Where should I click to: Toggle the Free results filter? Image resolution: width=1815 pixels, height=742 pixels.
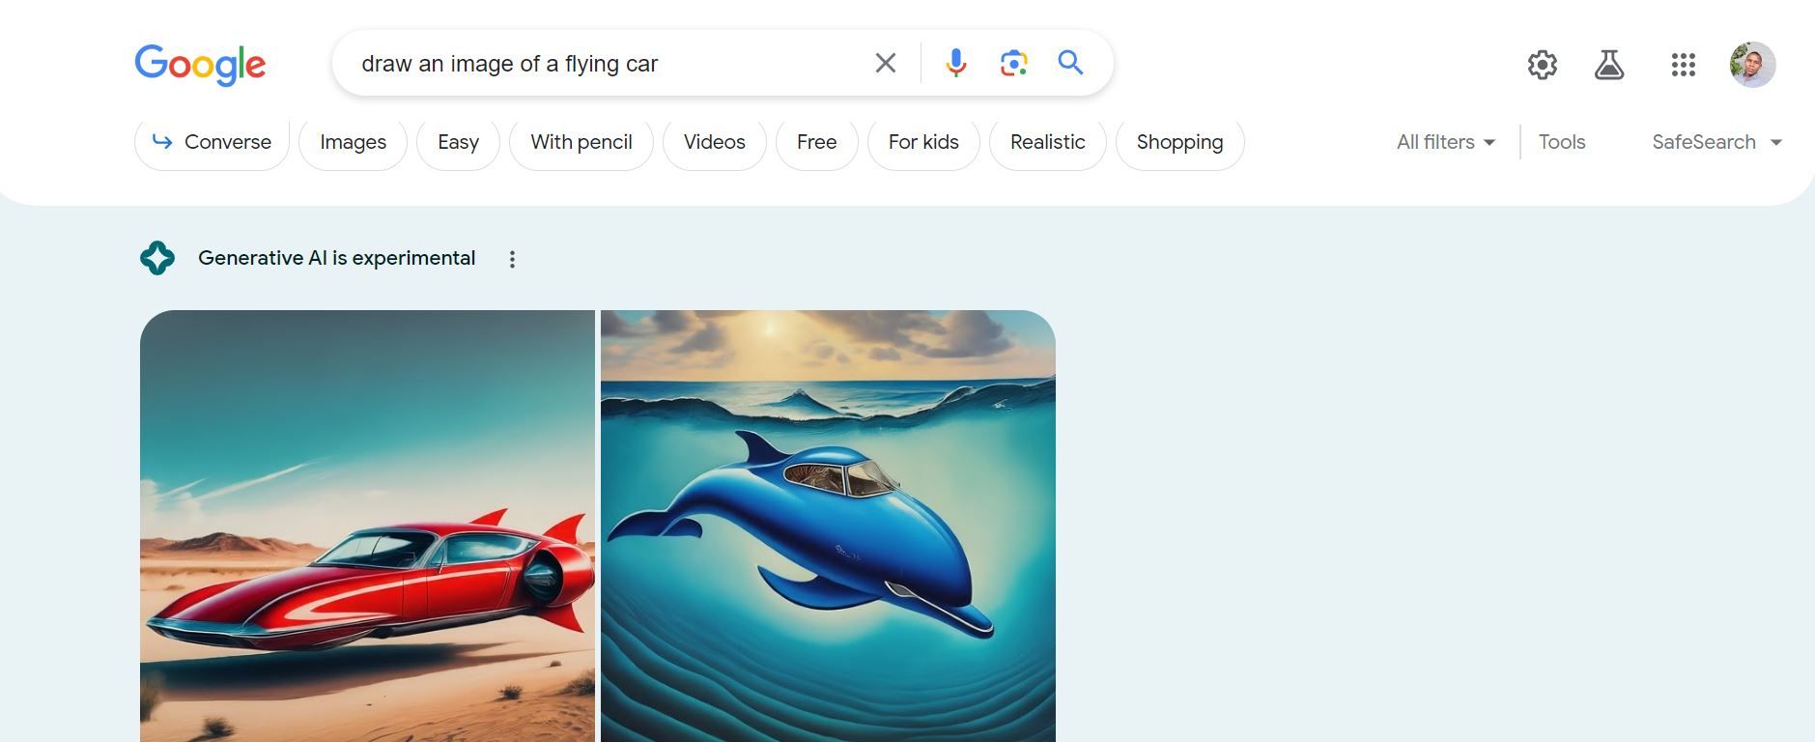click(816, 142)
